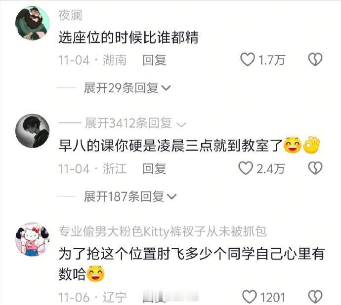Expand 187 replies under the 浙江 comment

130,196
